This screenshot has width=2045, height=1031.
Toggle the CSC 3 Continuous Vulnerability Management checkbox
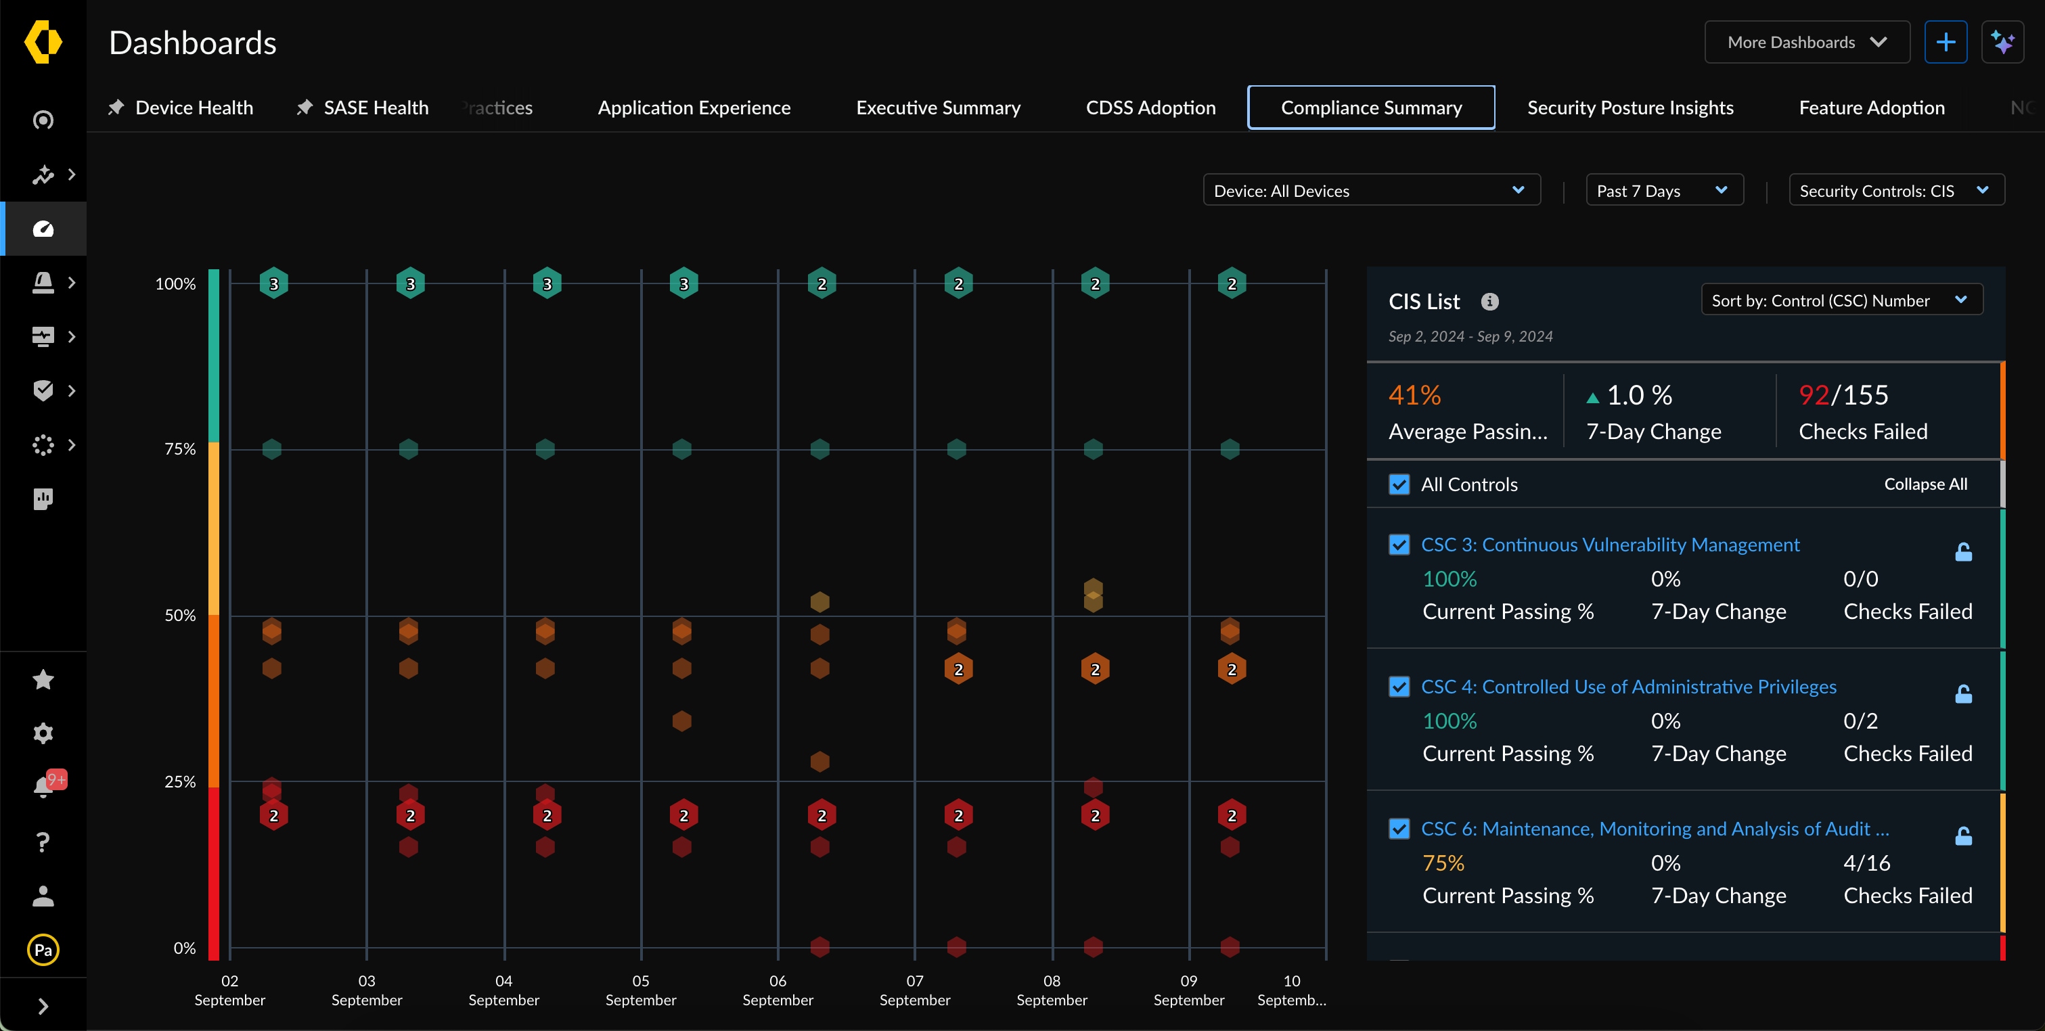[1399, 545]
